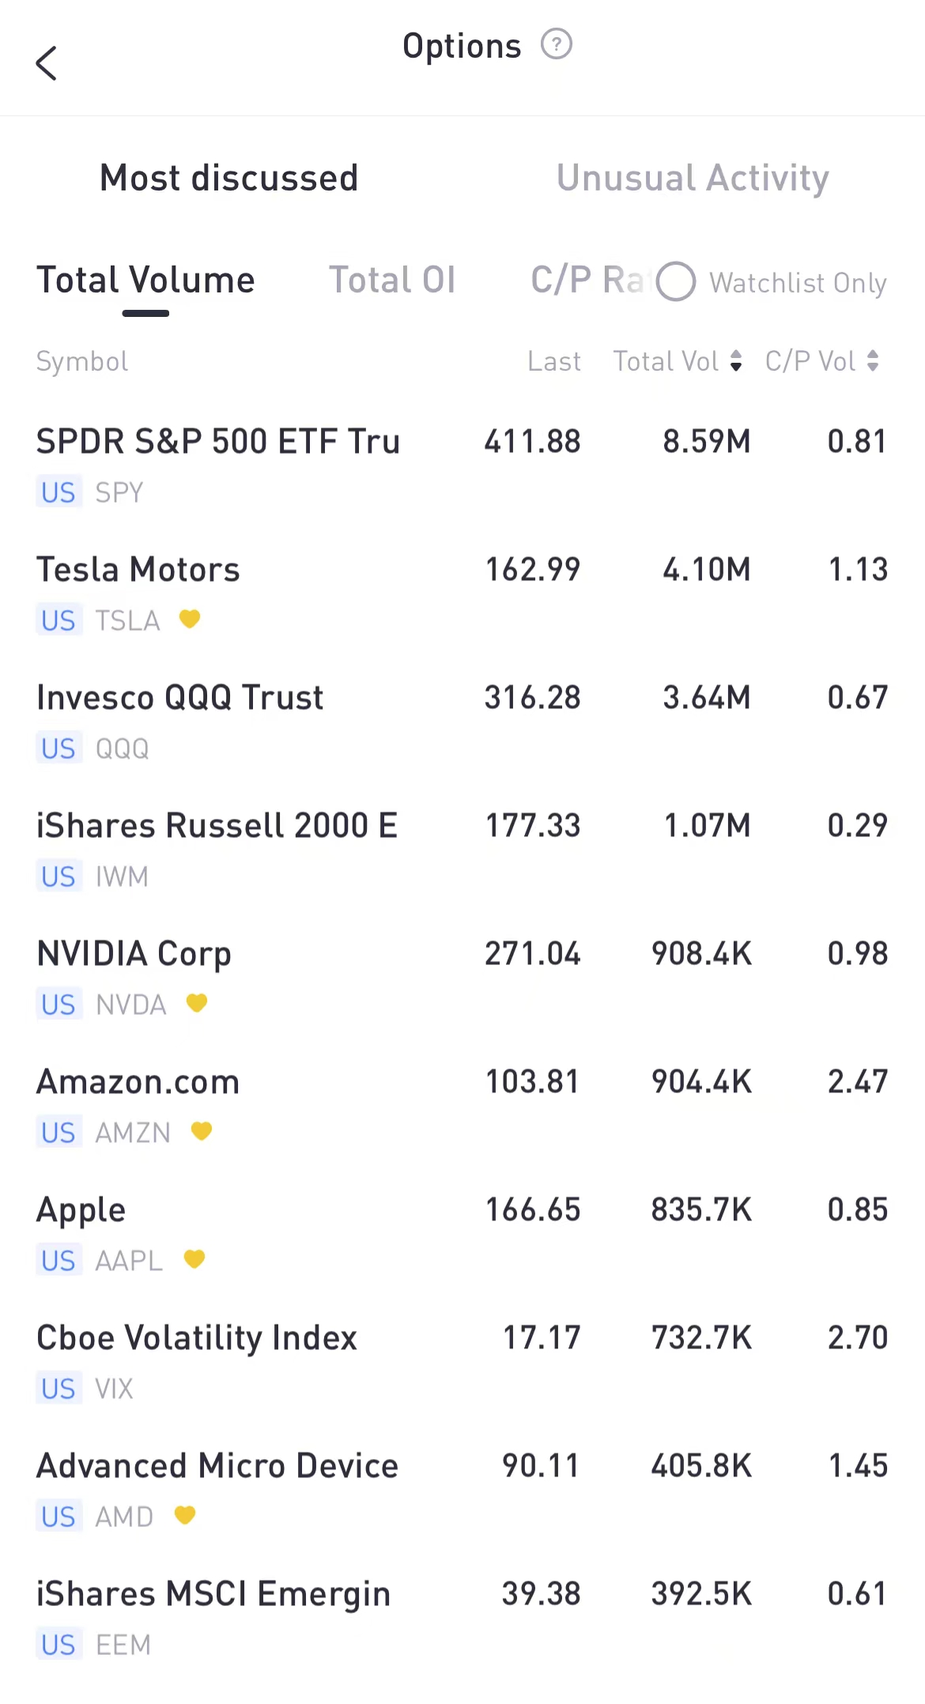This screenshot has width=925, height=1704.
Task: Switch to the Total OI tab
Action: pos(392,280)
